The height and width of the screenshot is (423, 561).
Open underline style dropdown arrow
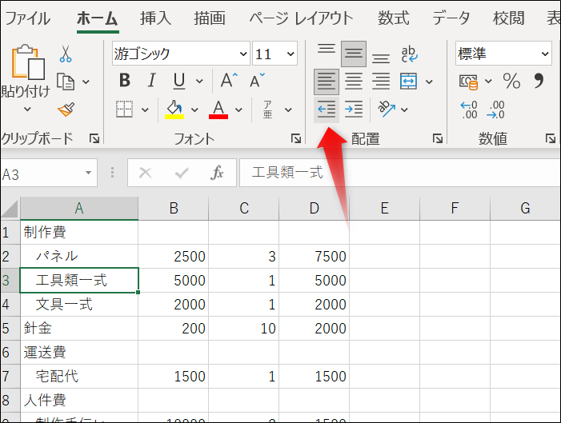pos(199,82)
